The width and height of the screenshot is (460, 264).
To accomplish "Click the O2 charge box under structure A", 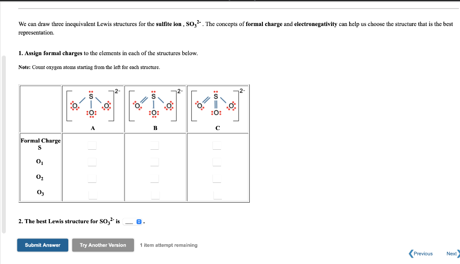I will (x=93, y=177).
